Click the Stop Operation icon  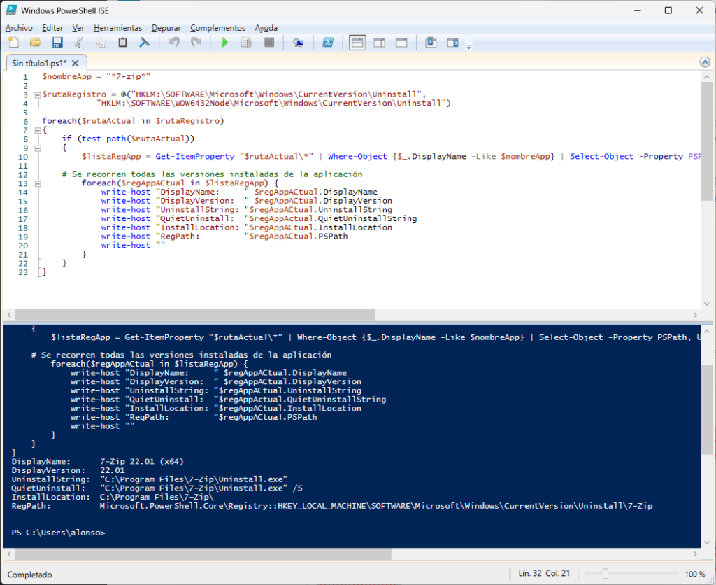coord(268,42)
